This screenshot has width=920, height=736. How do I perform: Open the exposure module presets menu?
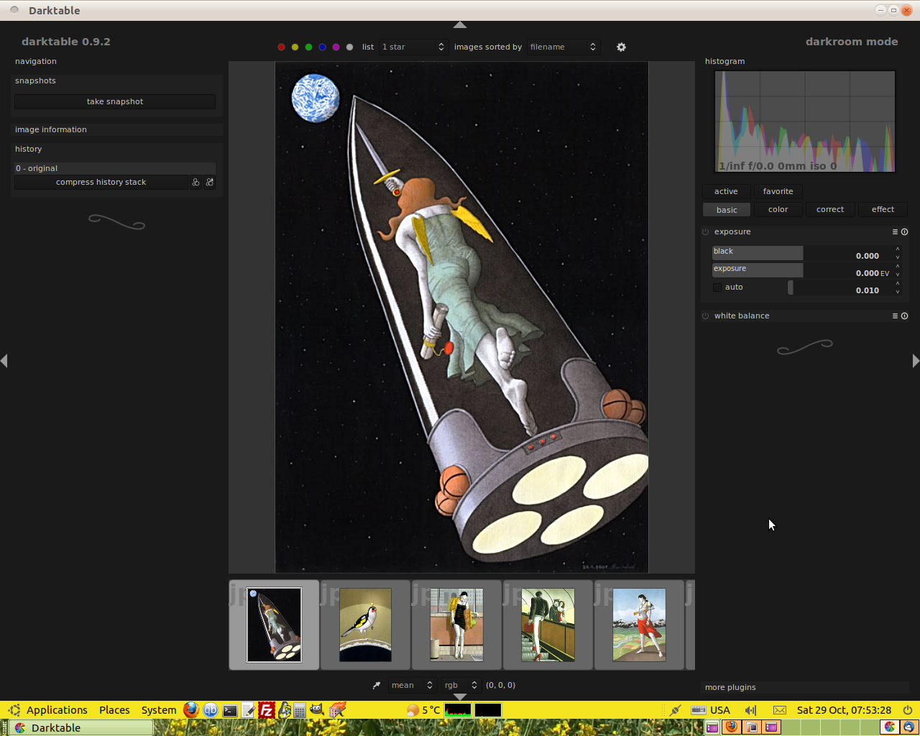pos(895,232)
